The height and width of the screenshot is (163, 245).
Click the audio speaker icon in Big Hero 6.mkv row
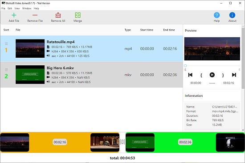(x=48, y=82)
